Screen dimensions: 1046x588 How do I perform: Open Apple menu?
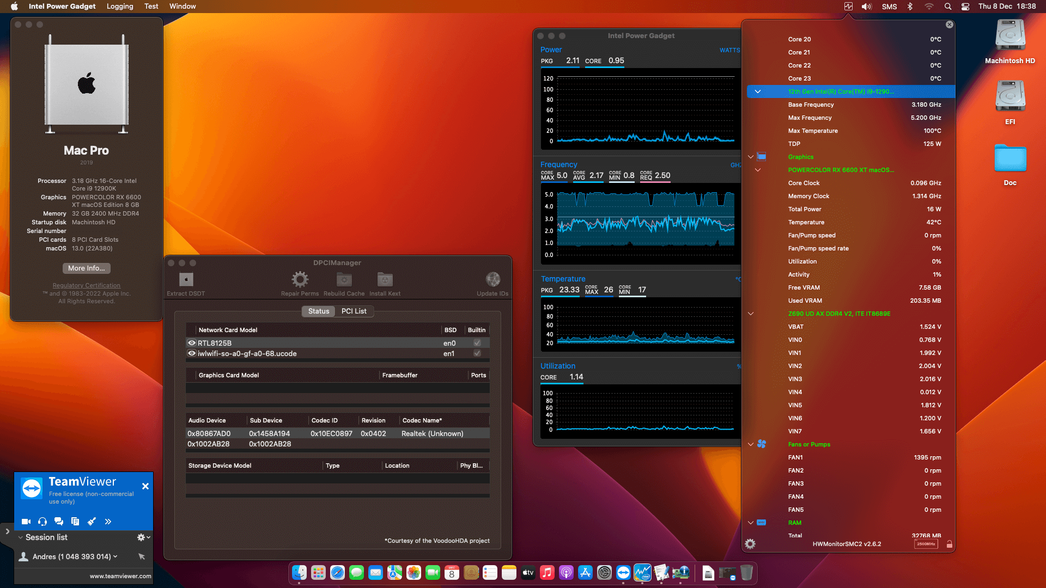[15, 7]
